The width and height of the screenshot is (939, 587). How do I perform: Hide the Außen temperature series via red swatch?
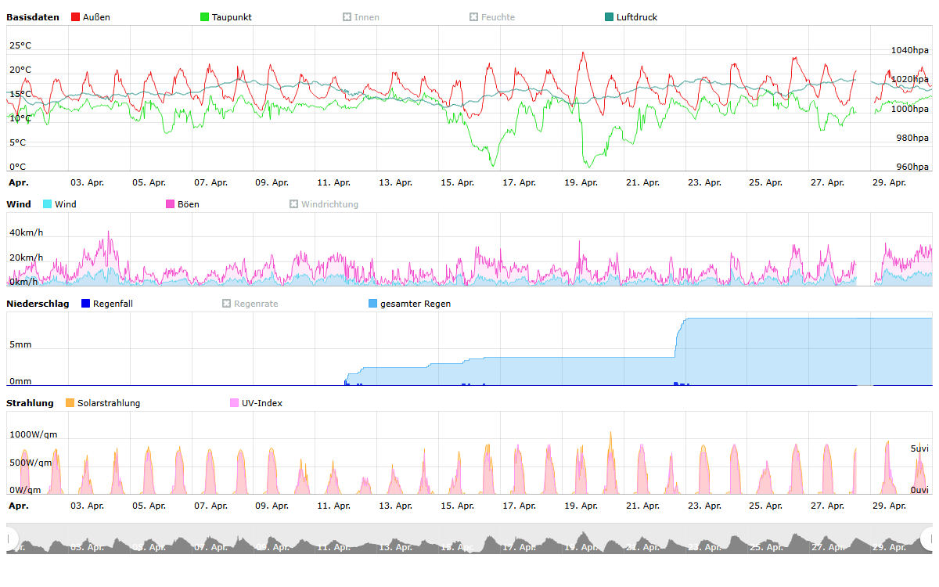click(76, 17)
